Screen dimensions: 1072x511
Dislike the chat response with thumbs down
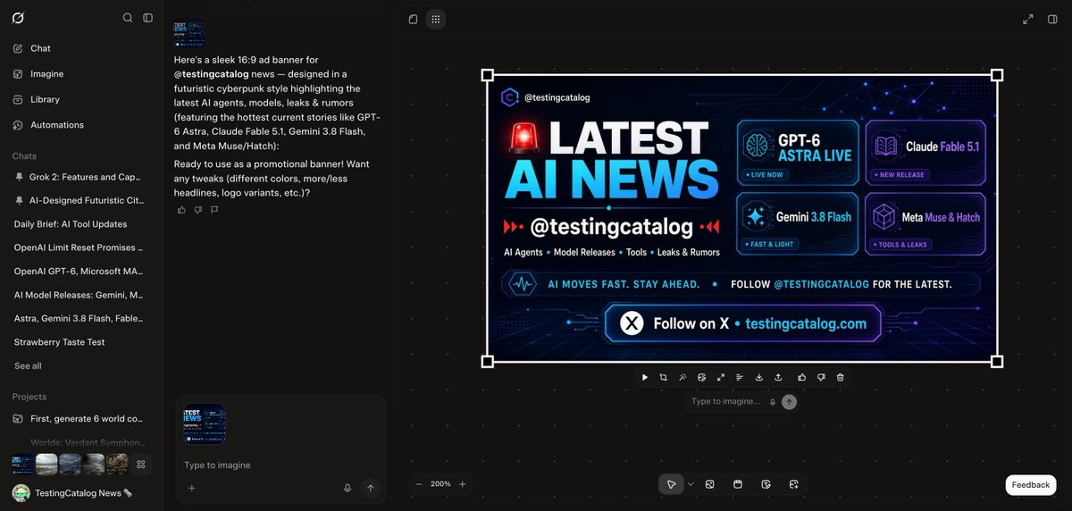tap(198, 210)
